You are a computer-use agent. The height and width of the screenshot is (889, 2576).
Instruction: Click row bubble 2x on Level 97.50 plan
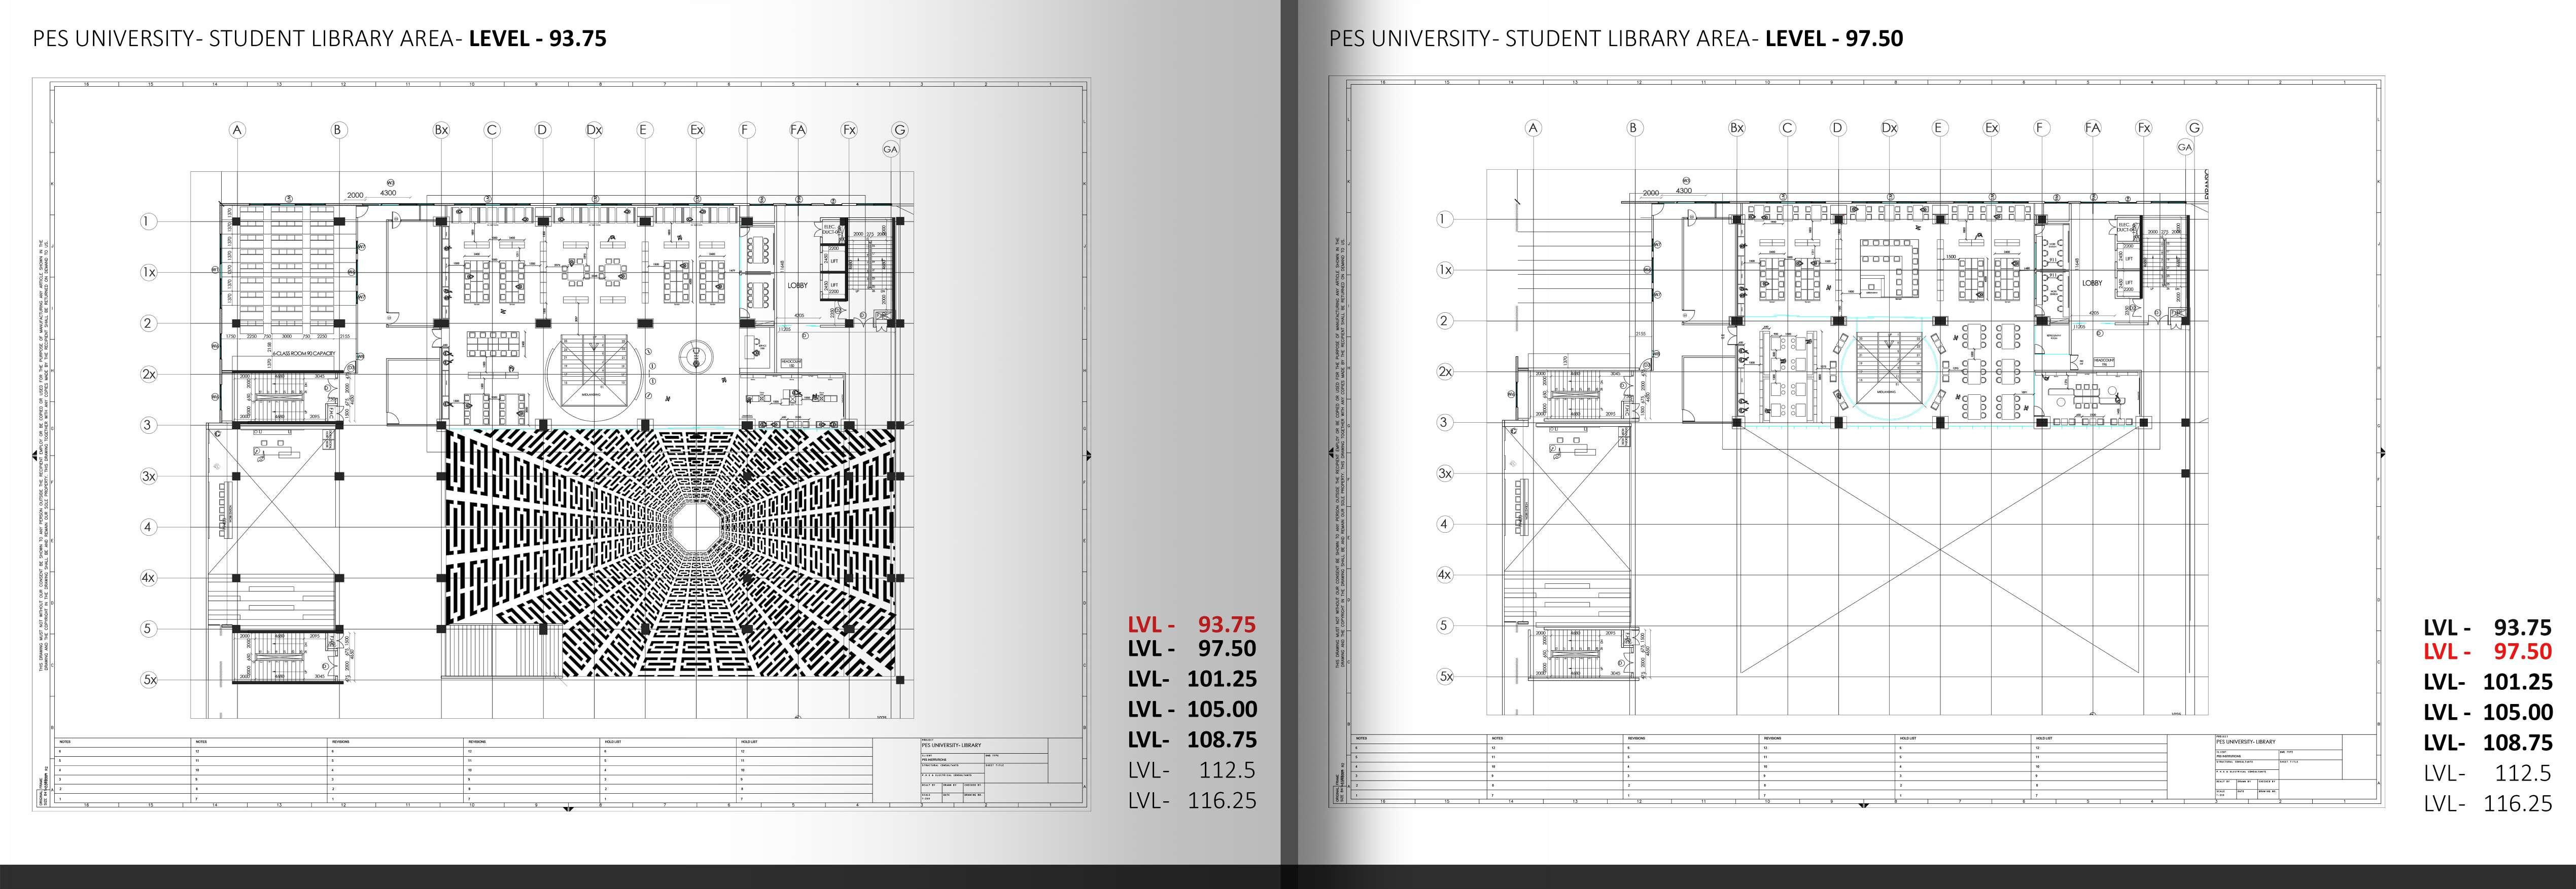coord(1444,372)
